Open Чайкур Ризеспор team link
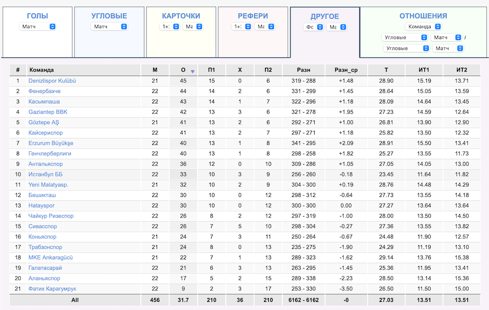The width and height of the screenshot is (489, 310). [51, 216]
